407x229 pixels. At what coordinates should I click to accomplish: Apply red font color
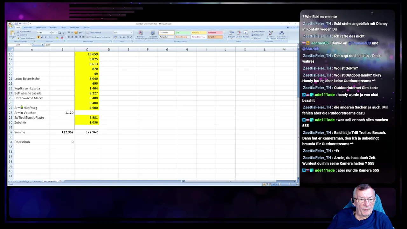pos(62,37)
